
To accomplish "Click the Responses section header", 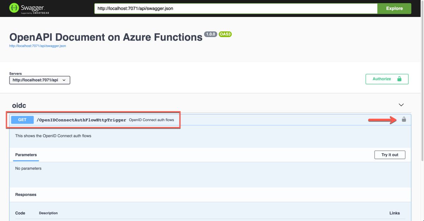I will [26, 195].
